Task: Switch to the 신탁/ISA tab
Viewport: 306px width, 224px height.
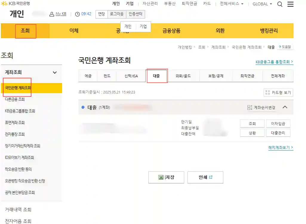Action: (131, 76)
